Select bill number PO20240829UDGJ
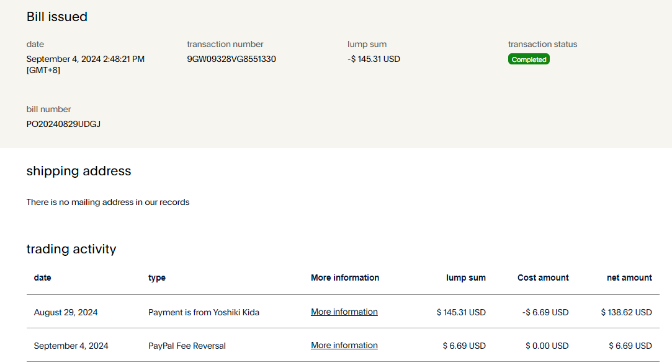Screen dimensions: 672x363 pyautogui.click(x=63, y=124)
